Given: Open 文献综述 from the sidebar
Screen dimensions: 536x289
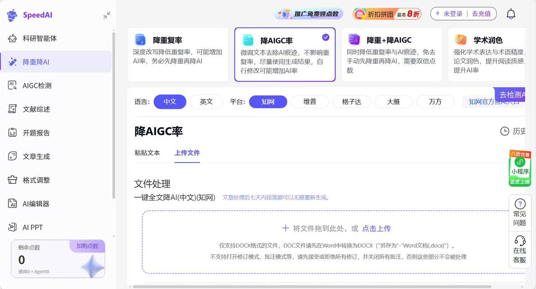Looking at the screenshot, I should point(56,109).
